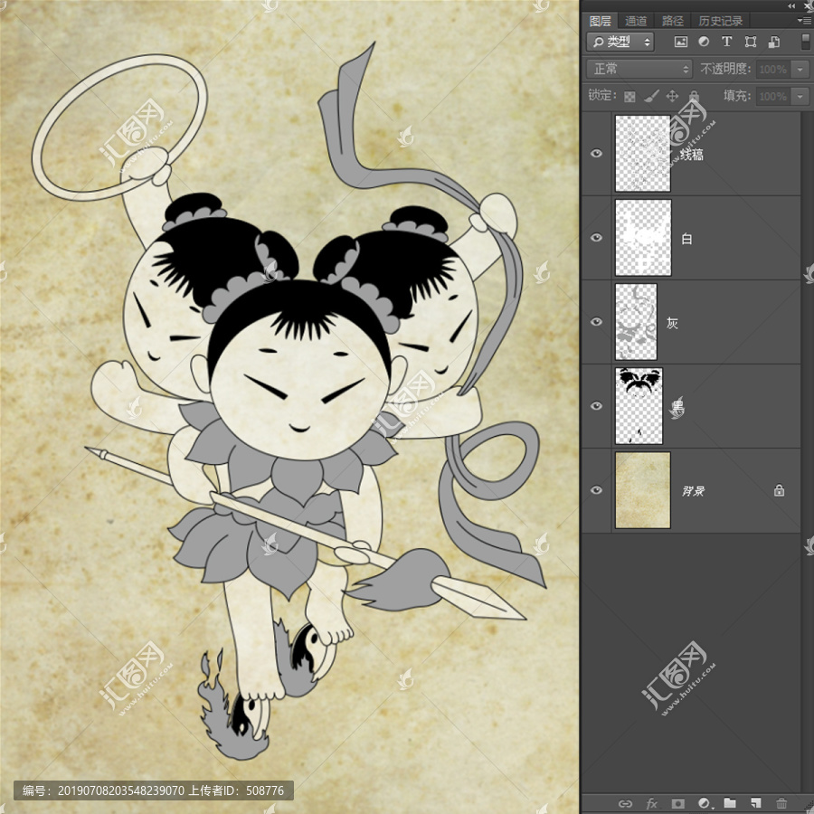Click the link layers icon
Screen dimensions: 814x814
coord(626,804)
